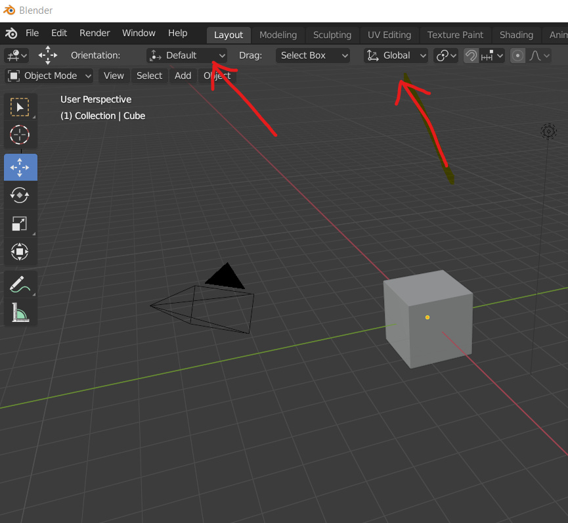Select the Transform tool
The image size is (568, 523).
tap(20, 252)
